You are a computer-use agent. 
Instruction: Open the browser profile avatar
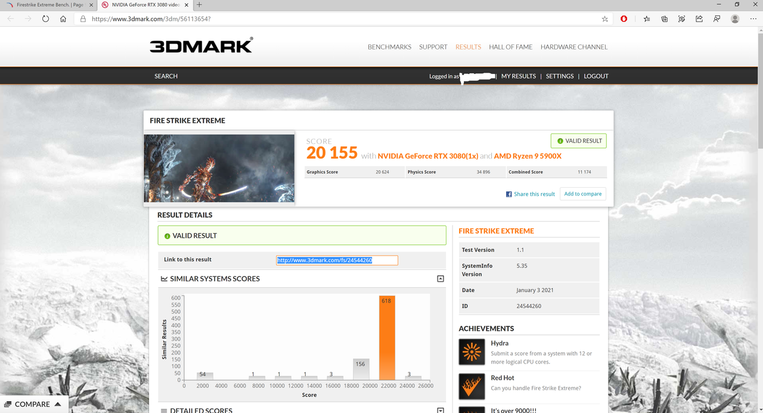coord(735,19)
